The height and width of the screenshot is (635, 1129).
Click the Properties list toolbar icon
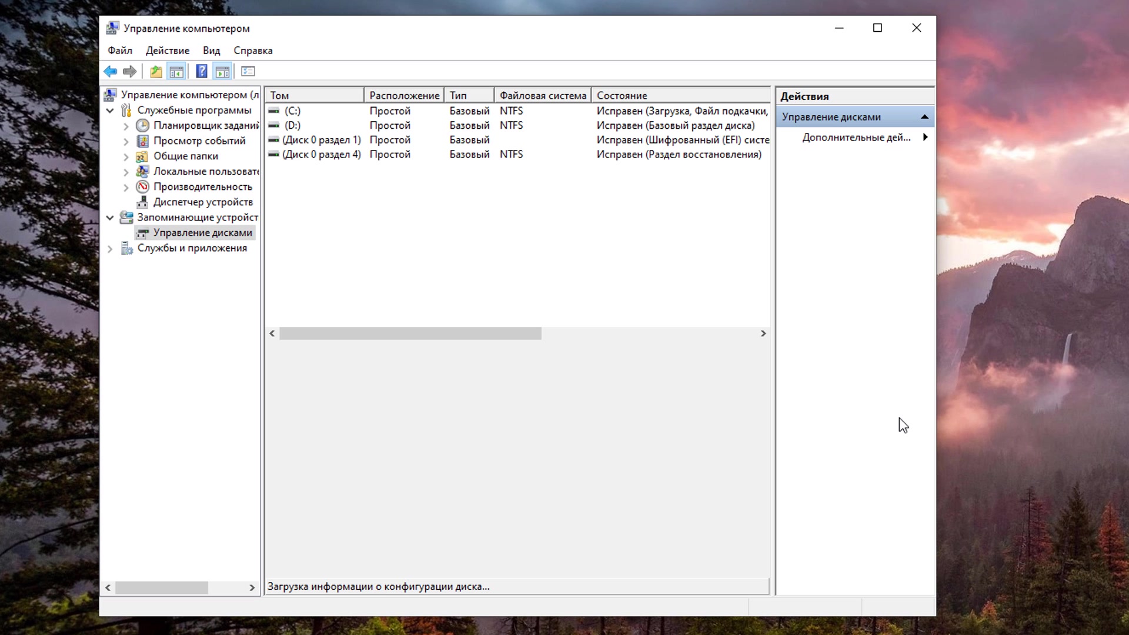point(248,71)
